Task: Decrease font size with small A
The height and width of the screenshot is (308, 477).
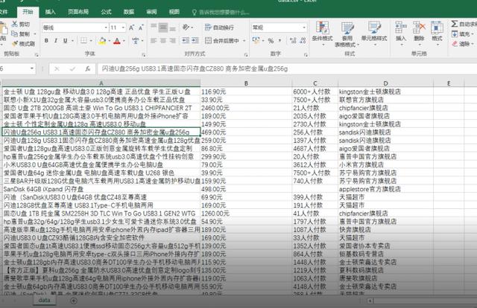Action: [141, 28]
